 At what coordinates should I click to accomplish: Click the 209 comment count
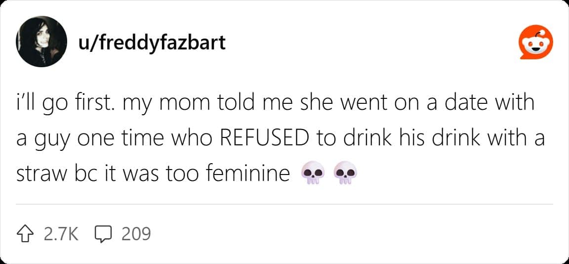click(x=135, y=233)
